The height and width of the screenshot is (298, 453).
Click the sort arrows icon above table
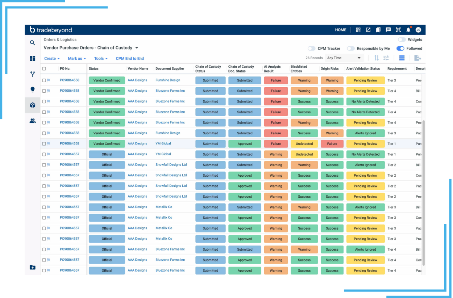(377, 58)
